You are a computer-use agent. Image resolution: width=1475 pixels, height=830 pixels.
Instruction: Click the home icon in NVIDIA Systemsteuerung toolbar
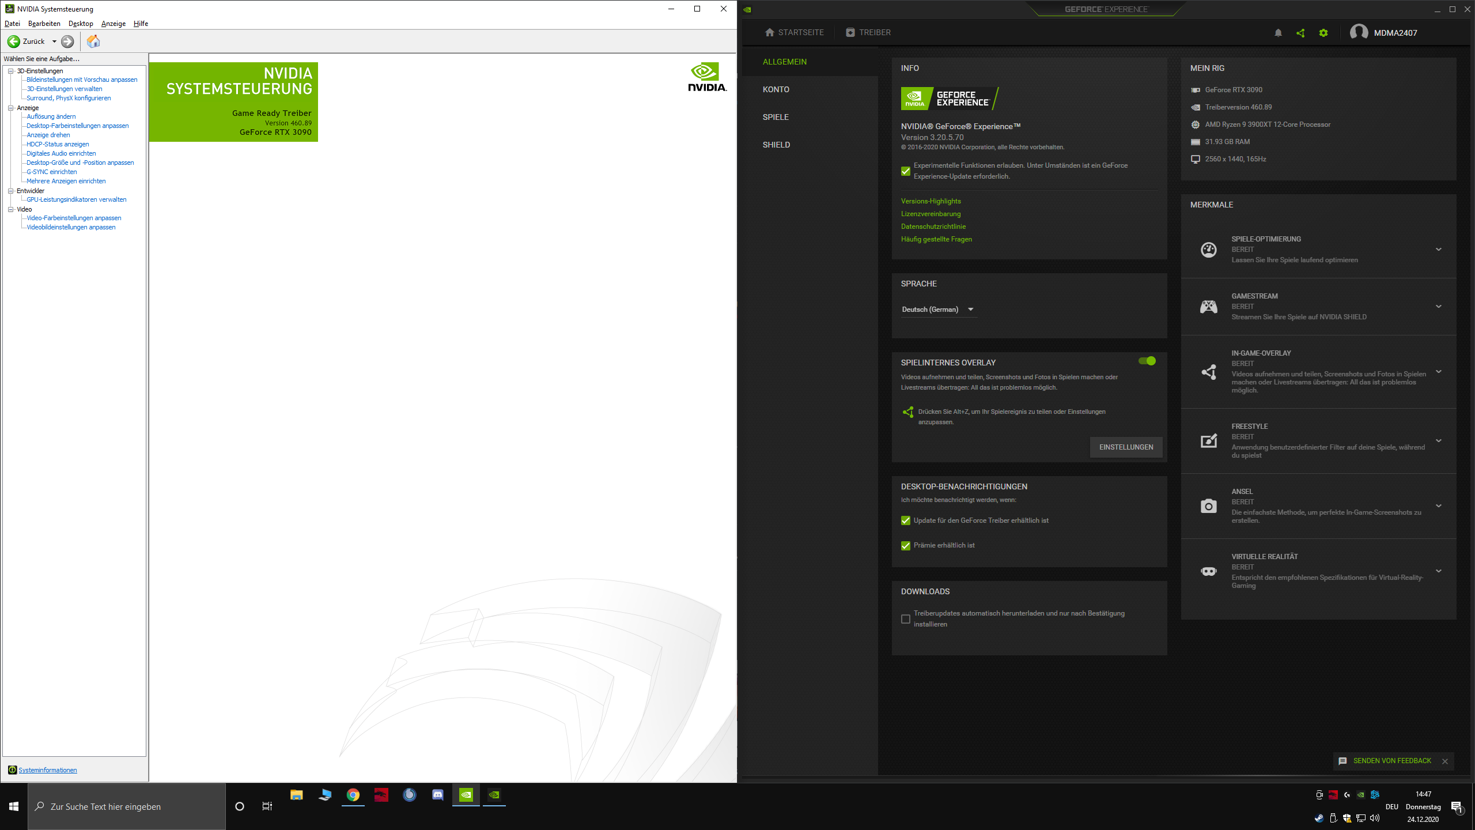(93, 41)
